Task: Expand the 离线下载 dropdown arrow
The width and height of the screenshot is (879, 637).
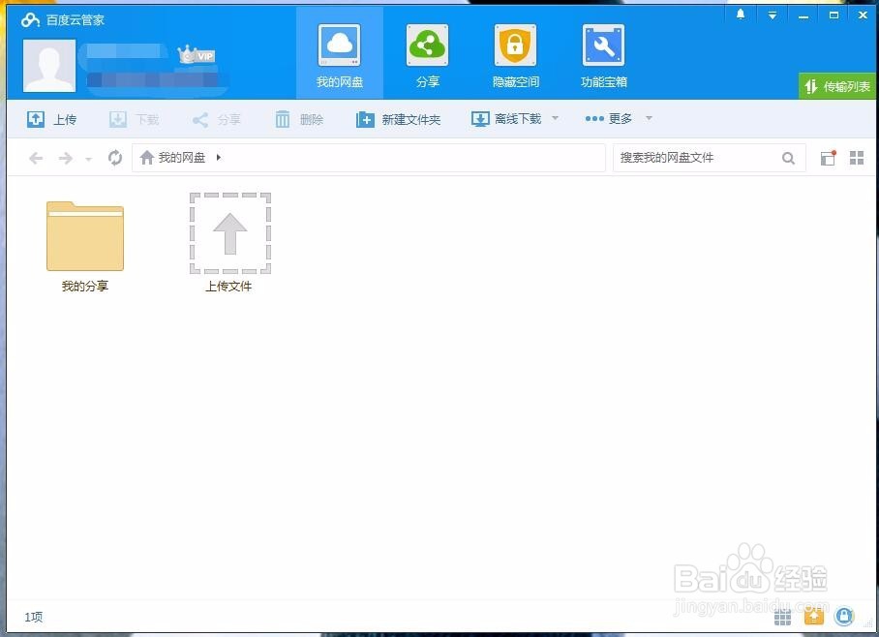Action: (555, 118)
